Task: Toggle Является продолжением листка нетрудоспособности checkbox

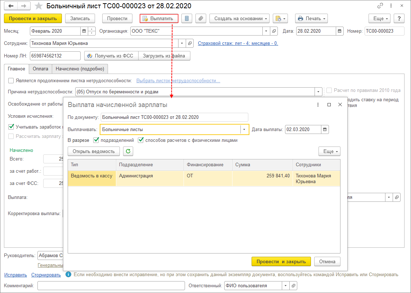Action: (11, 80)
